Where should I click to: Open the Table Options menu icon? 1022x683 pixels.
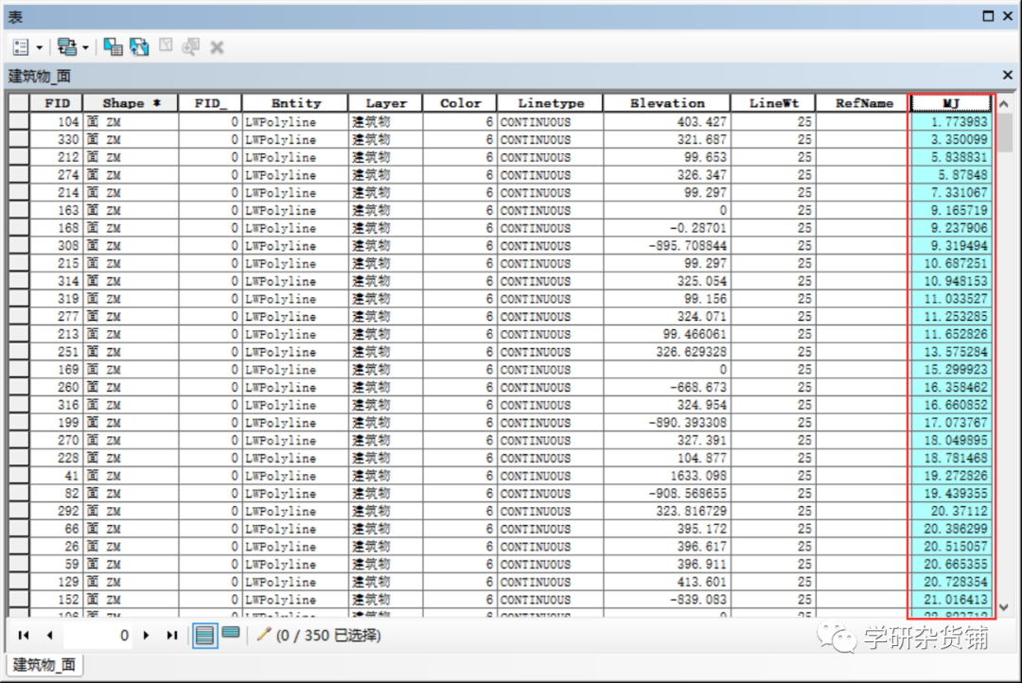(x=21, y=47)
